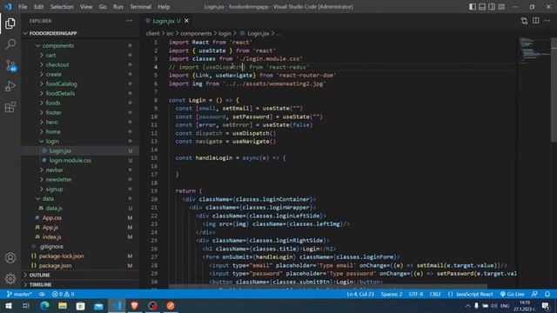Open errors and warnings count in status bar
The image size is (557, 313).
(x=64, y=294)
